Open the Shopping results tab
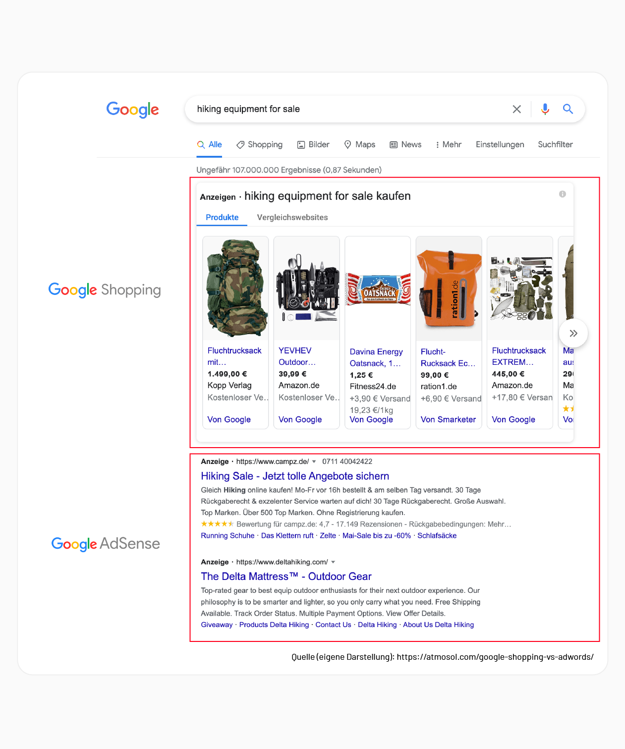 click(259, 145)
